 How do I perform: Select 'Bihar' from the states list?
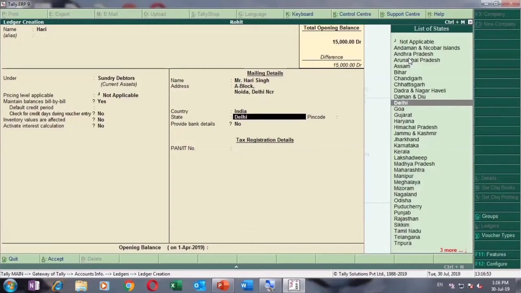400,72
